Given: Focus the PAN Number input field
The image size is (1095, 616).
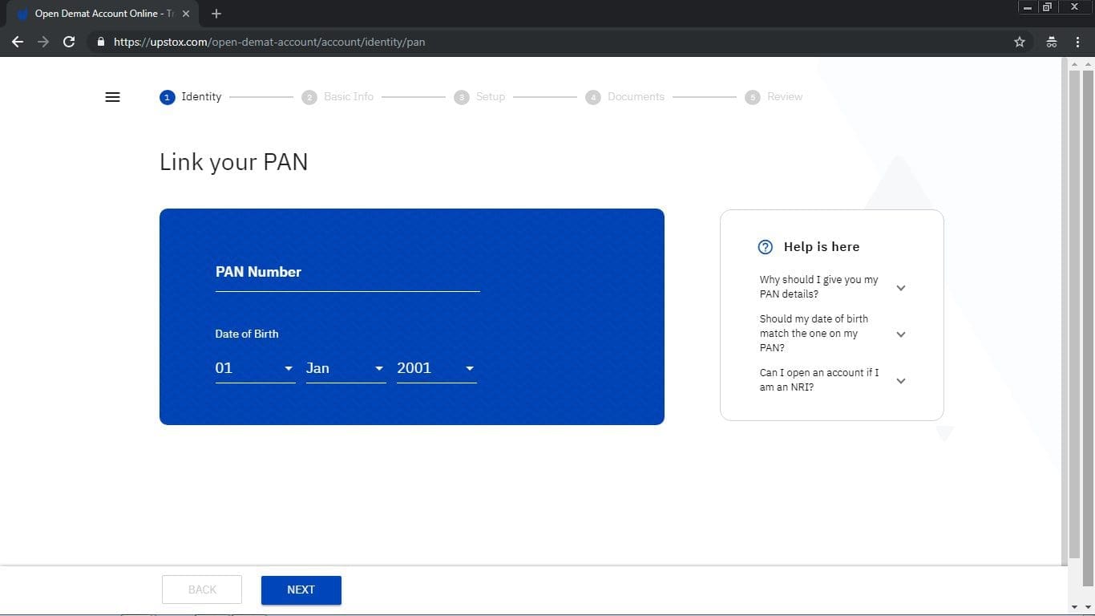Looking at the screenshot, I should [x=348, y=273].
